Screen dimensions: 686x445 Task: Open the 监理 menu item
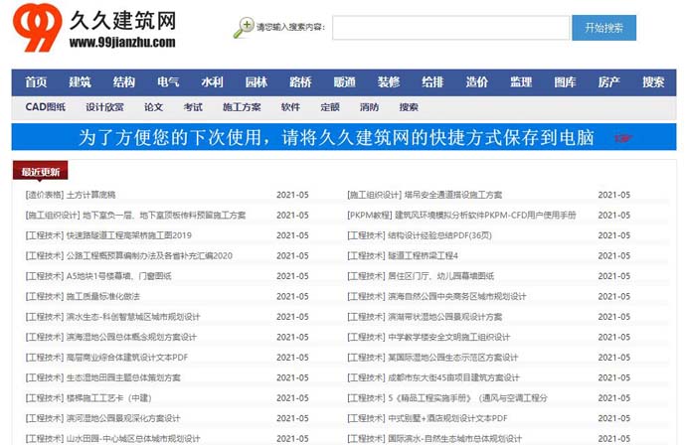click(521, 82)
